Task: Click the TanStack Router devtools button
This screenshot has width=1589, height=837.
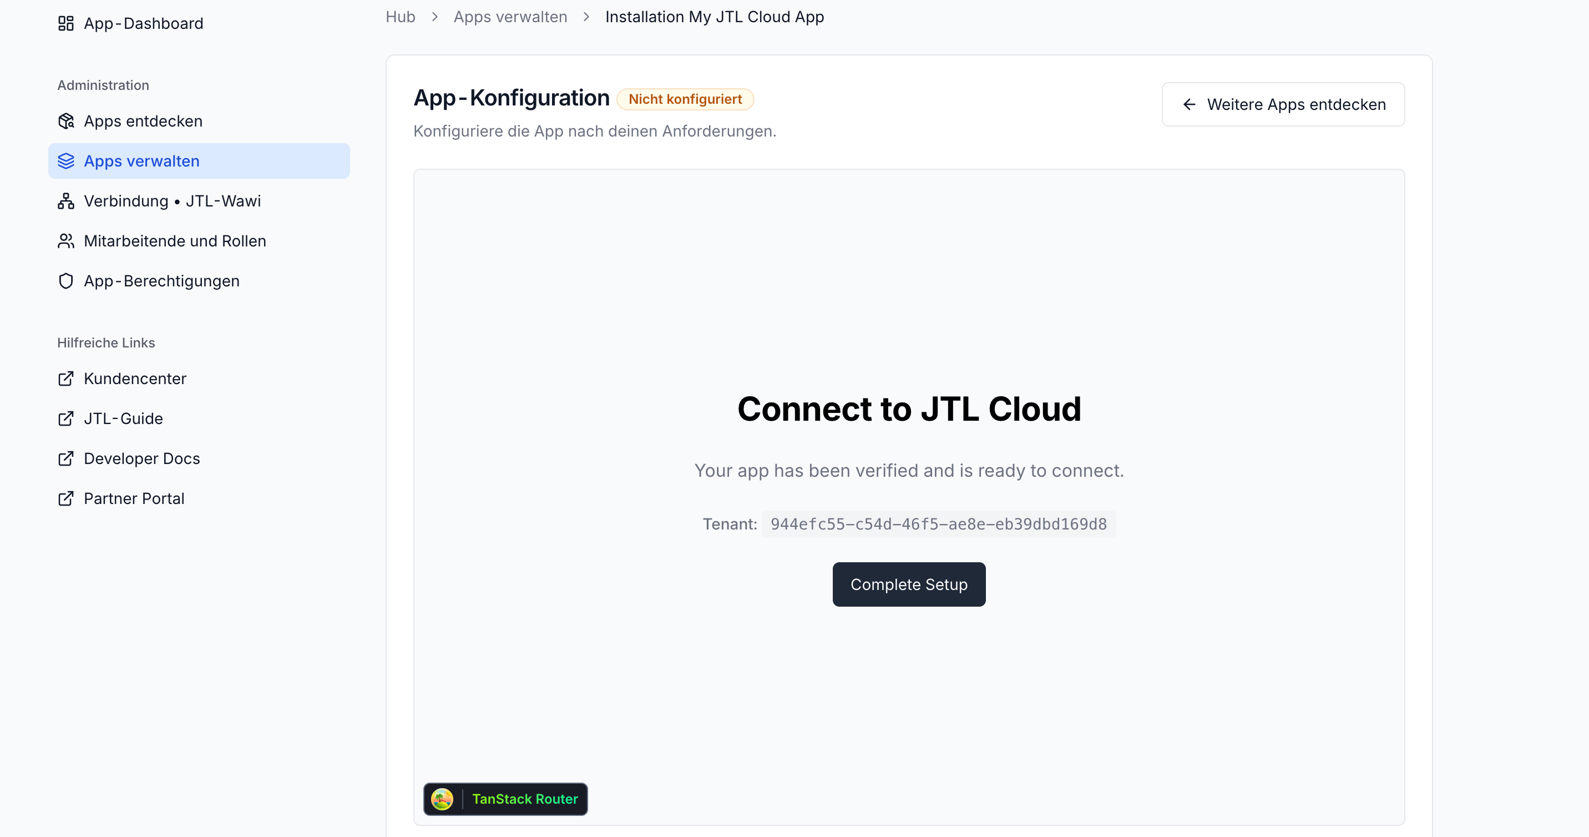Action: click(x=505, y=799)
